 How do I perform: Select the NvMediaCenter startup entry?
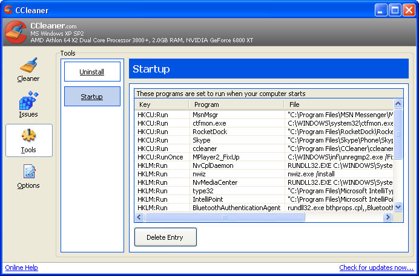(x=264, y=182)
